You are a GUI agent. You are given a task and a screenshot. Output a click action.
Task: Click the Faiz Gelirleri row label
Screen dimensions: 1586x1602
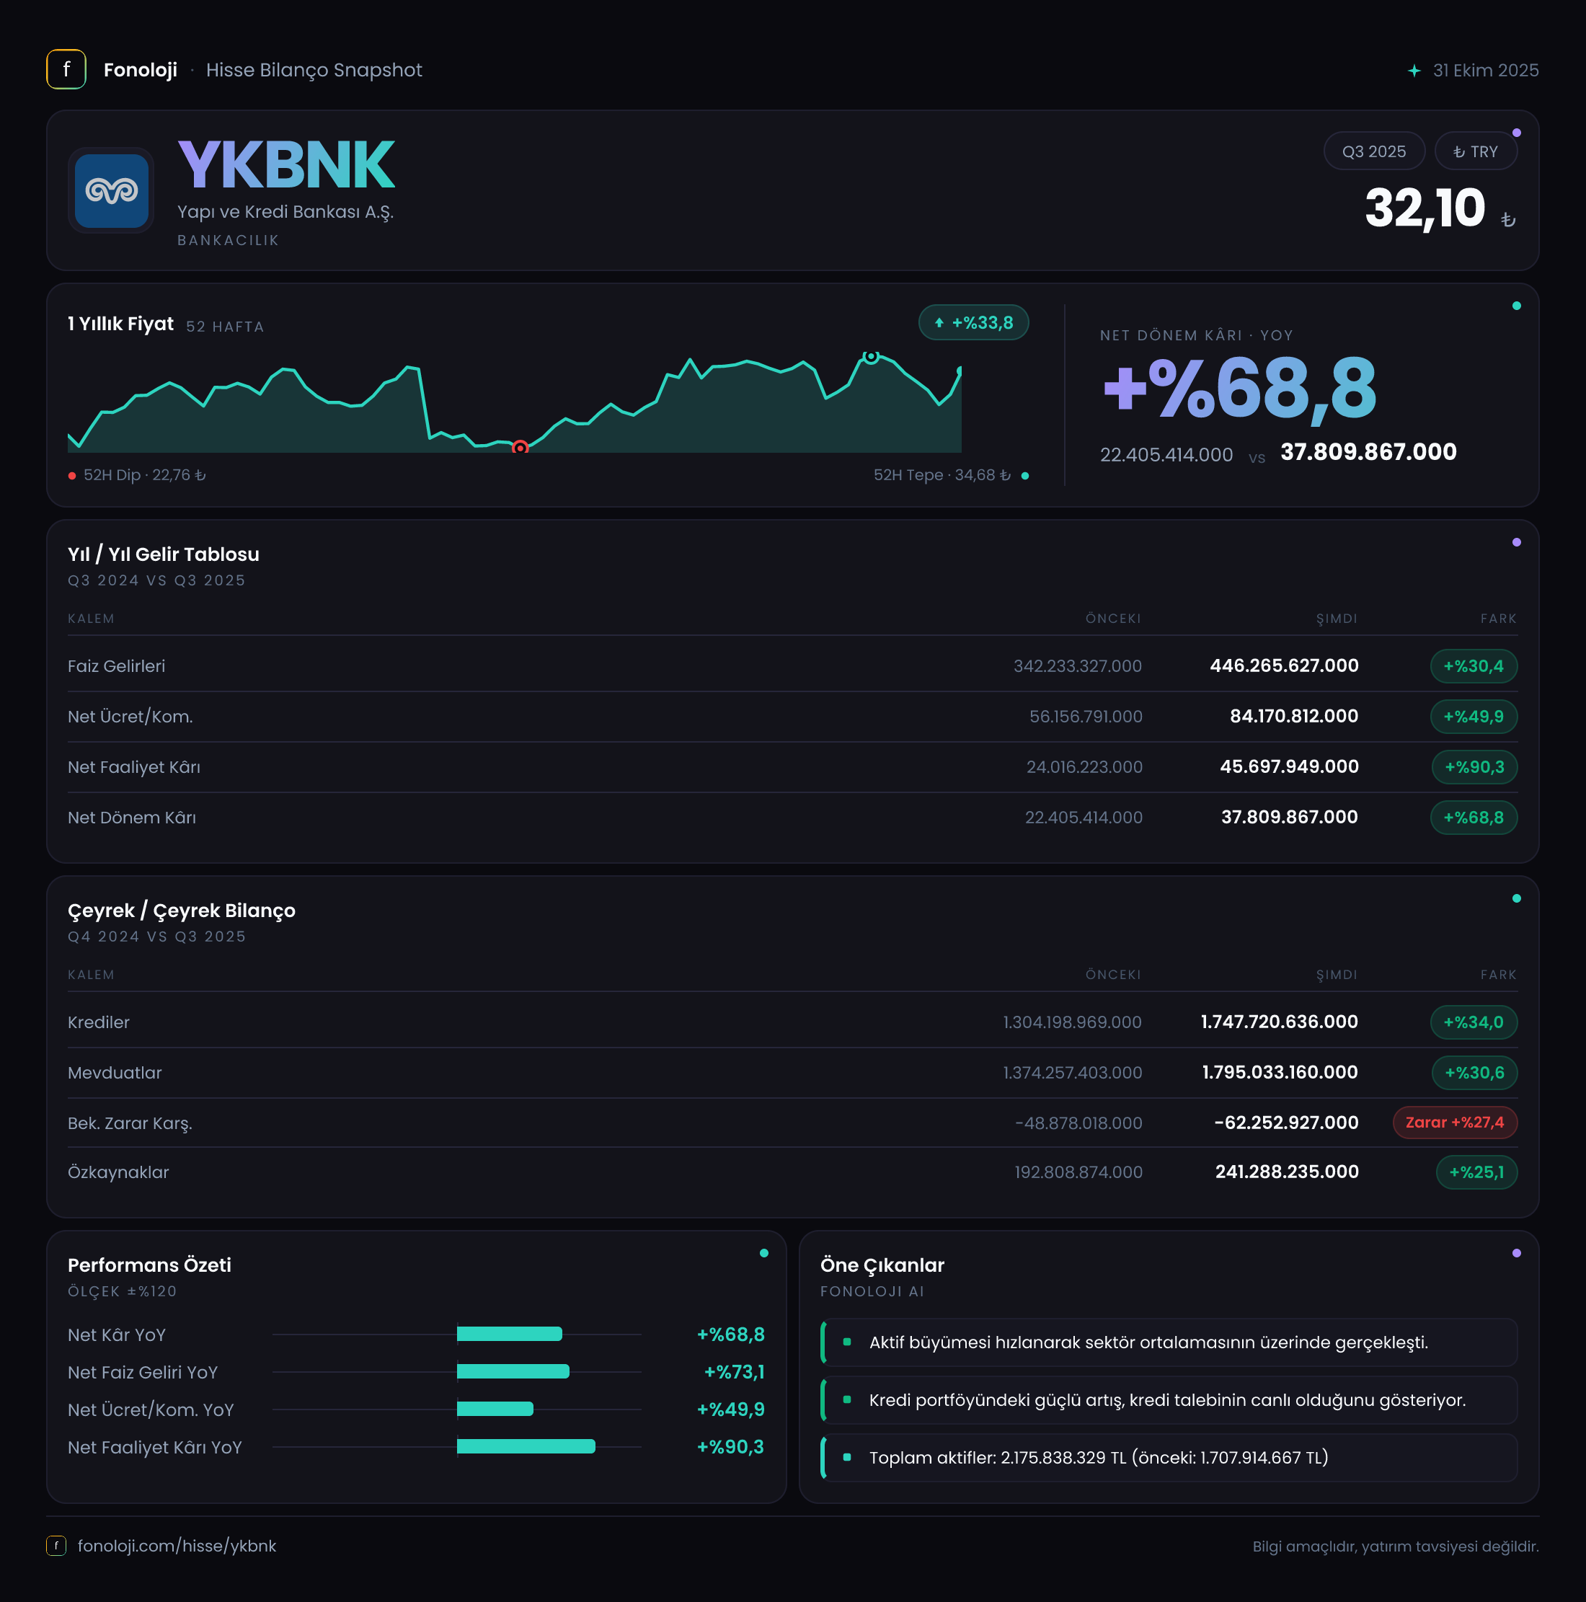point(116,666)
